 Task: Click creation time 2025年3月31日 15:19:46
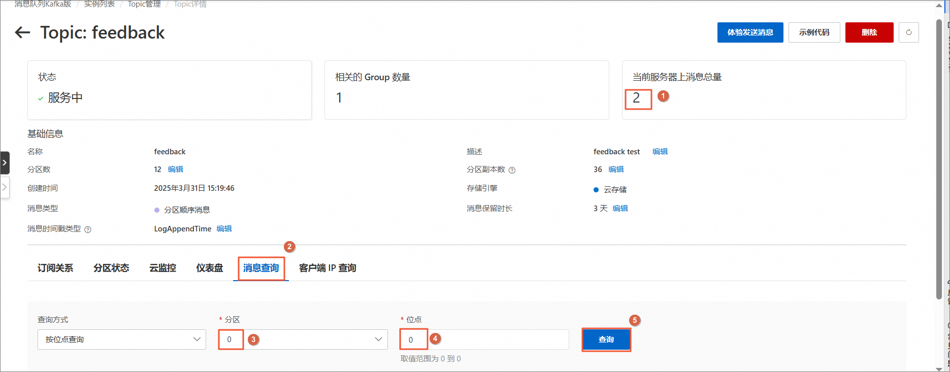194,188
